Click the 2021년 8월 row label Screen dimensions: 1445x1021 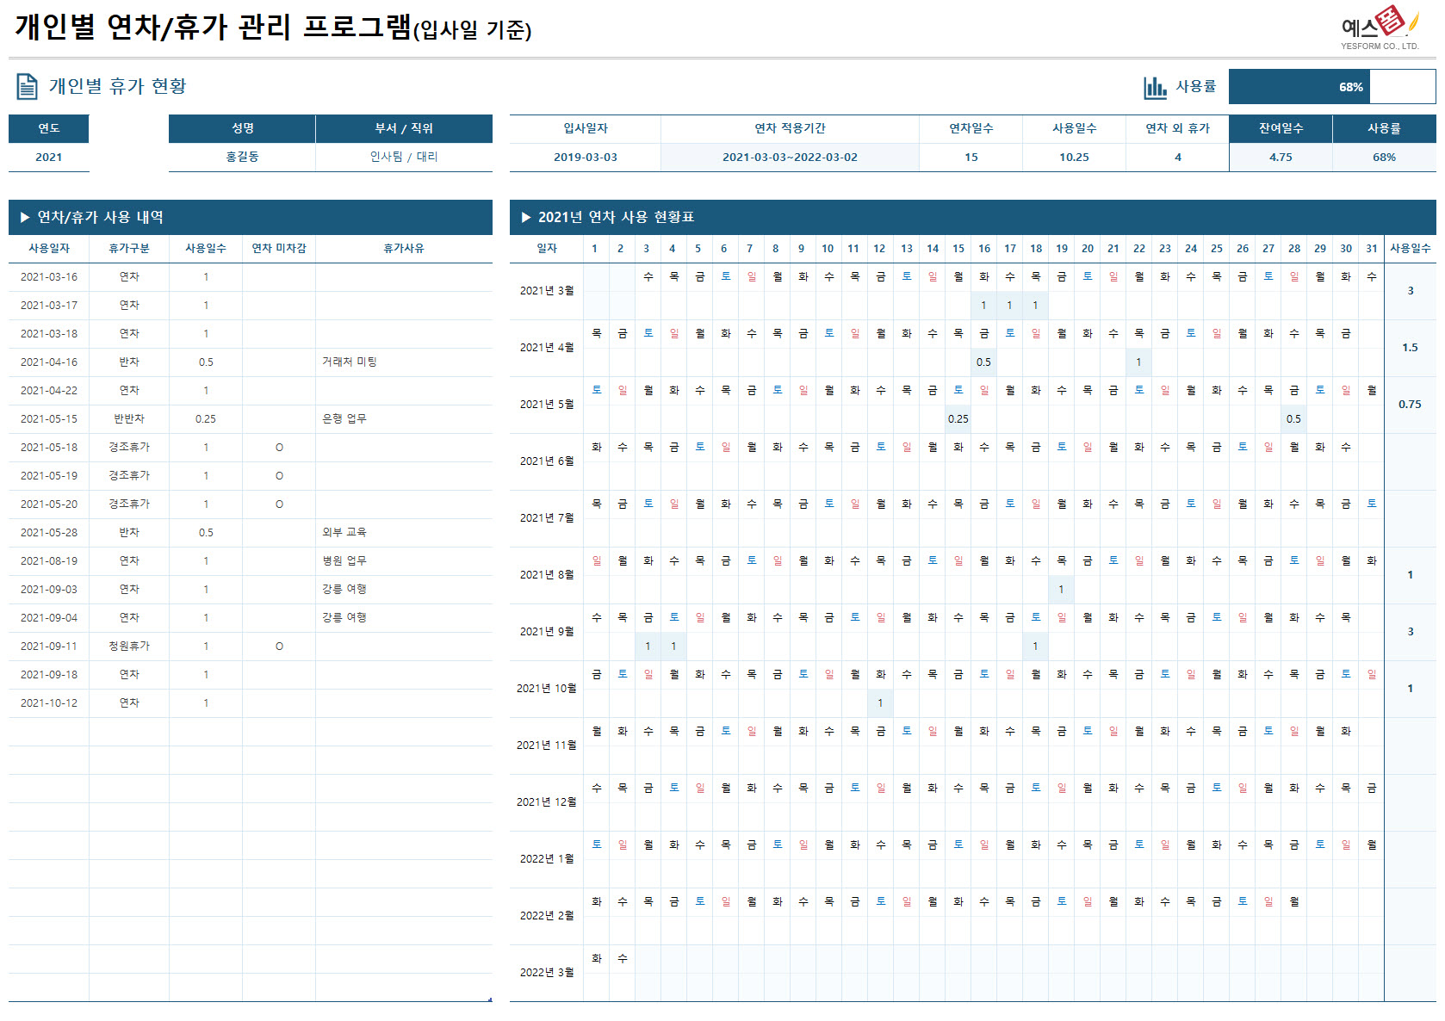[547, 575]
